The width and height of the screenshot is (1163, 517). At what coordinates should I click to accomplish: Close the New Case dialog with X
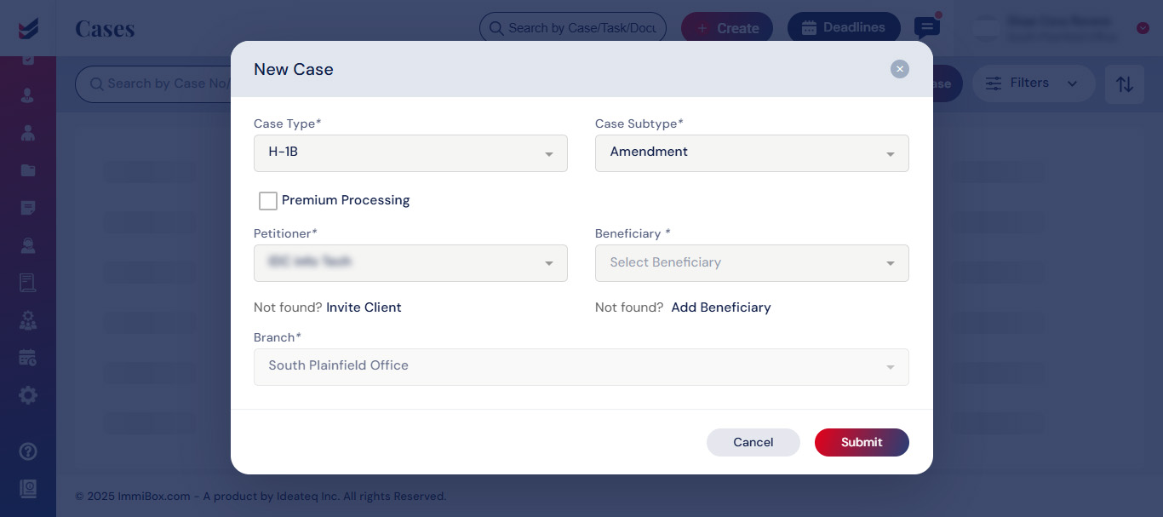tap(900, 69)
